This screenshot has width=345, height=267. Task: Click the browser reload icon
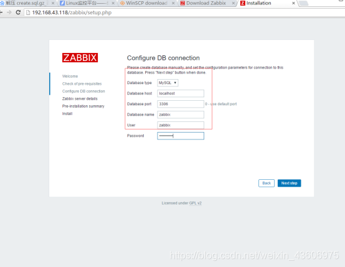click(x=18, y=12)
